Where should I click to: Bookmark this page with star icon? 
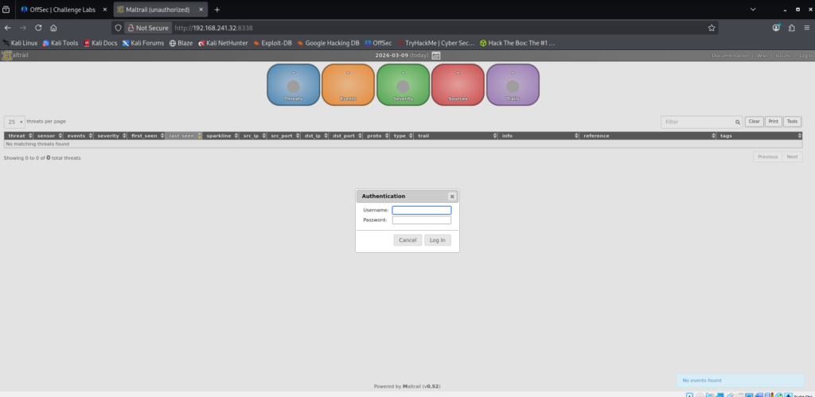[x=712, y=27]
